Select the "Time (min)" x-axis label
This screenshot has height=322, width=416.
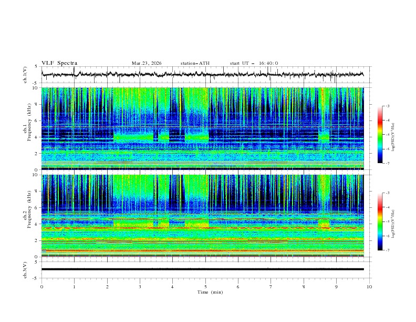210,292
